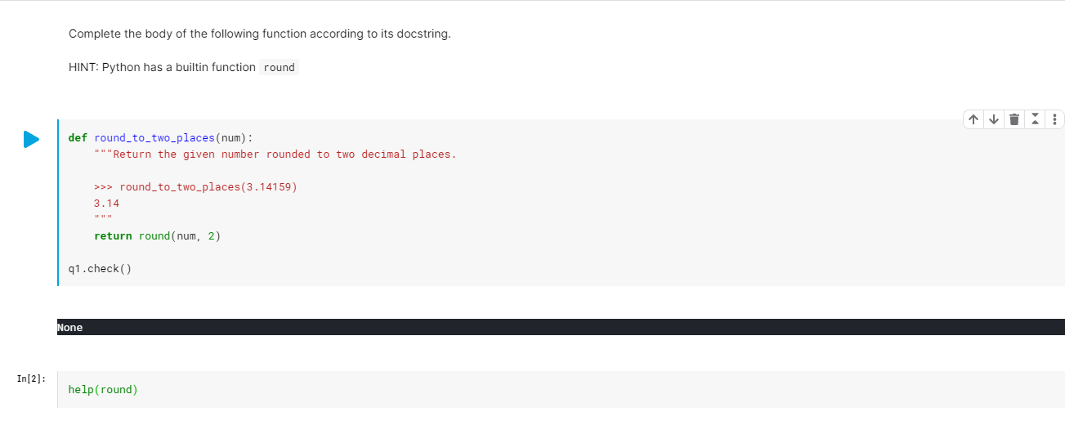
Task: Click the 3.14 expected output line
Action: click(x=106, y=204)
